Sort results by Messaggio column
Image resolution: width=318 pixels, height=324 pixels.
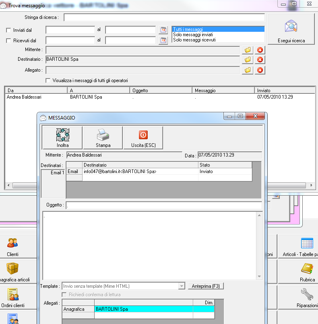pos(223,91)
